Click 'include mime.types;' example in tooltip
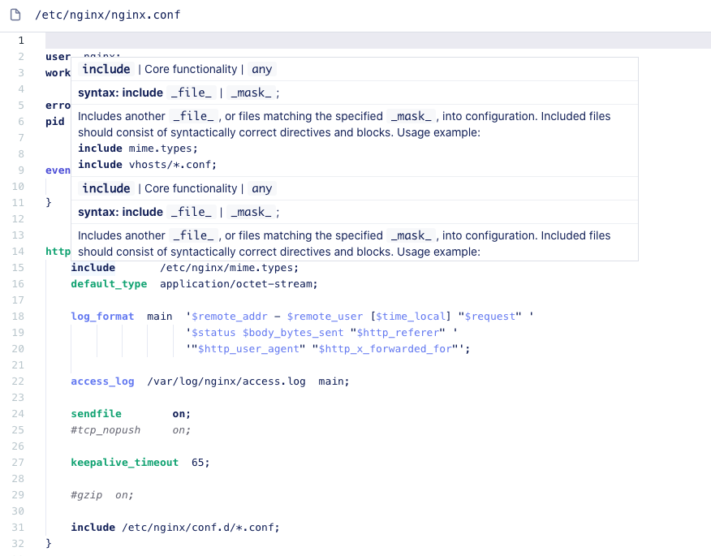Viewport: 711px width, 556px height. pyautogui.click(x=138, y=149)
